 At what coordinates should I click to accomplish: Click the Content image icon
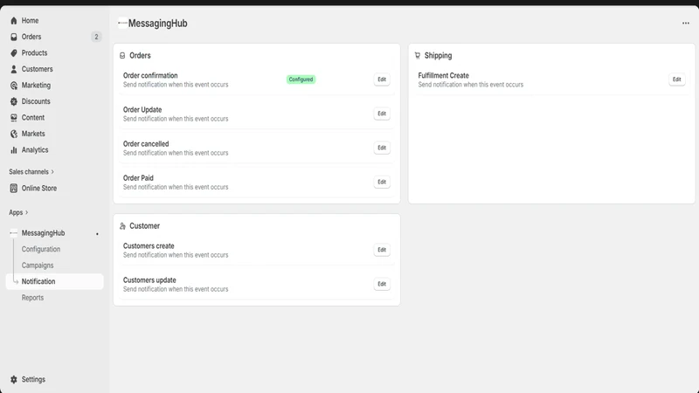pyautogui.click(x=14, y=118)
